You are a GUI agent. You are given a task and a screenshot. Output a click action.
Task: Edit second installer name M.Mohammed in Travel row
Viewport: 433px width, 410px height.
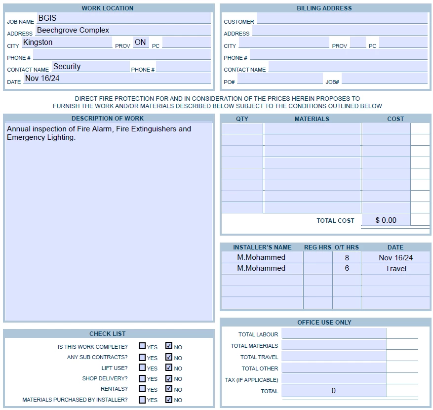(262, 268)
